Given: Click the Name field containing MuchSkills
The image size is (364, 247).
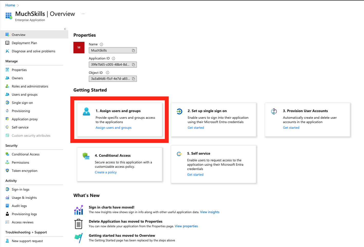Looking at the screenshot, I should pyautogui.click(x=113, y=50).
